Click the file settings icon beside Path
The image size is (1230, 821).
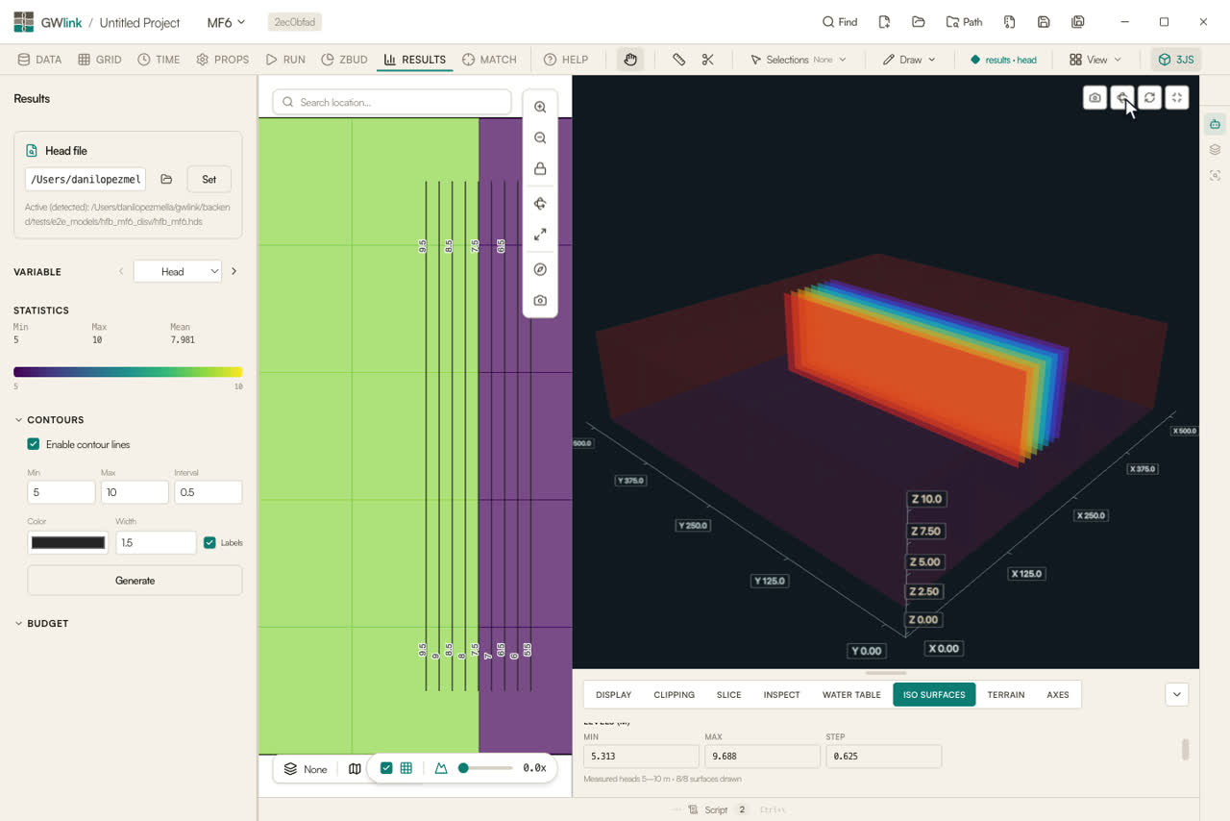pyautogui.click(x=1009, y=22)
